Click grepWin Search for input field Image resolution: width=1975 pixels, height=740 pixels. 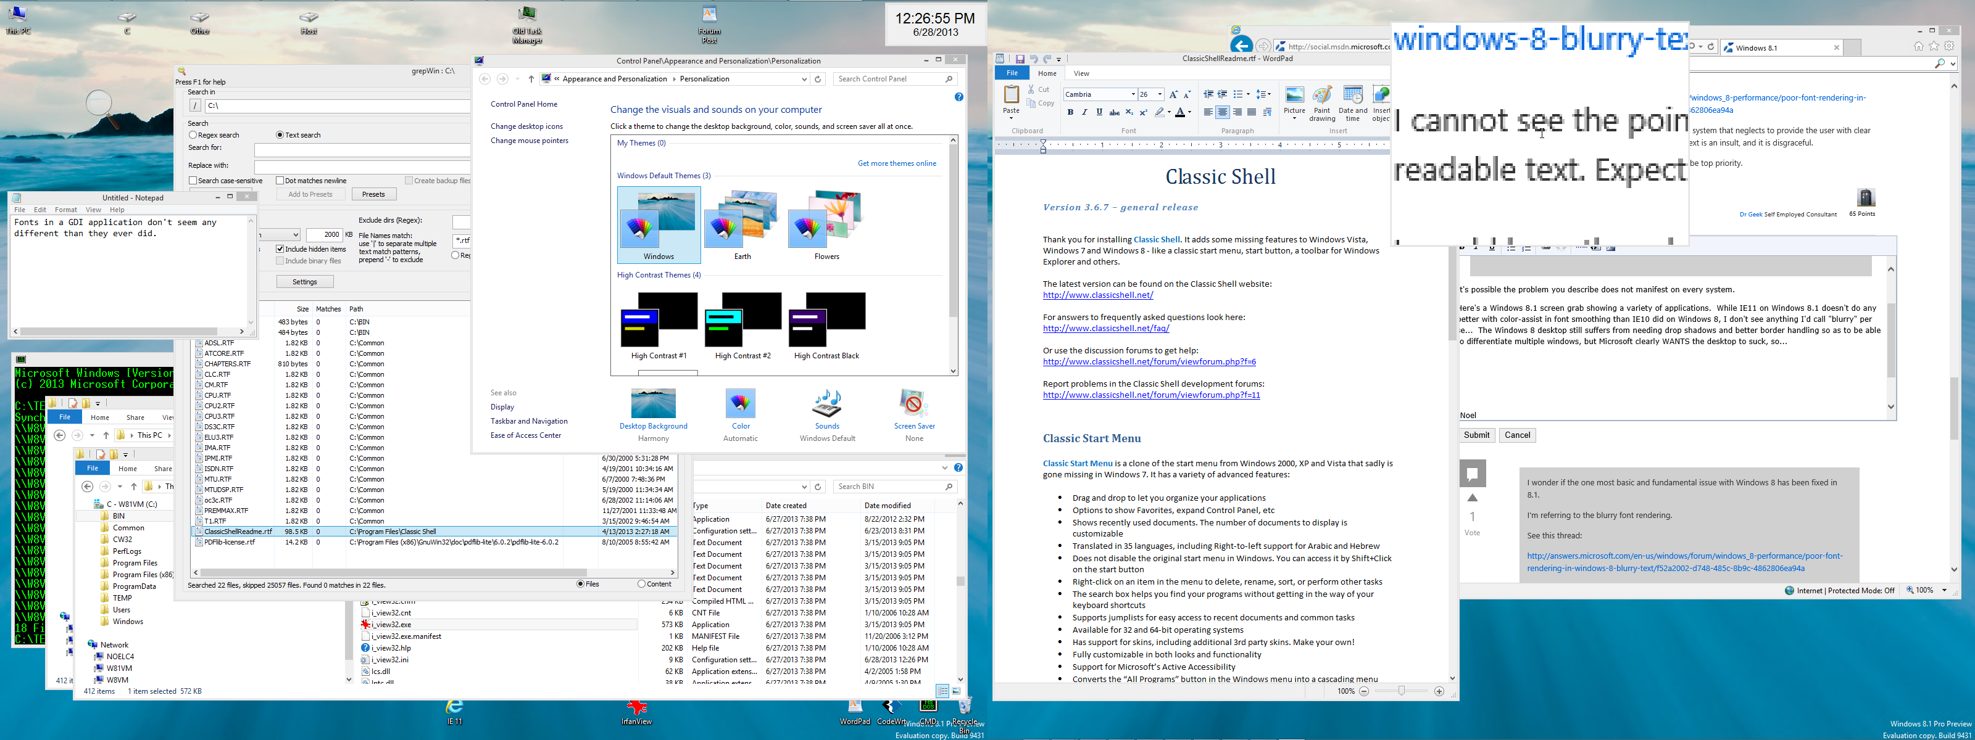point(362,149)
